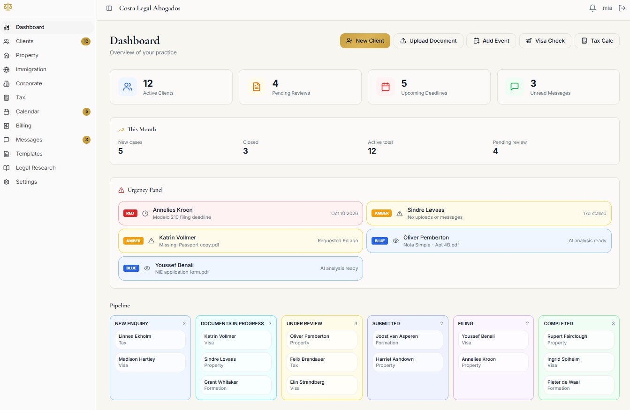Click the scales logo icon
Image resolution: width=630 pixels, height=410 pixels.
coord(8,8)
